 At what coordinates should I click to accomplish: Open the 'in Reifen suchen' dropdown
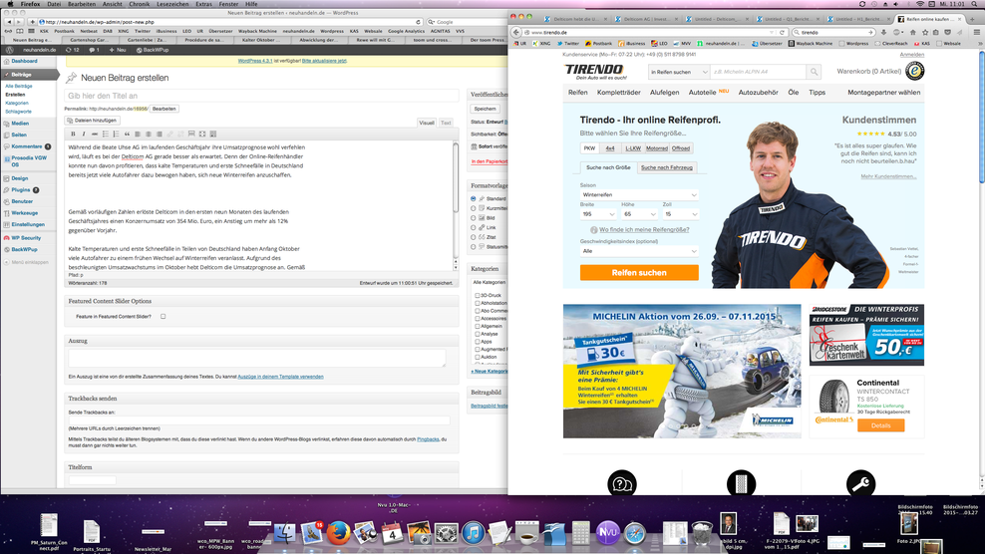point(679,72)
